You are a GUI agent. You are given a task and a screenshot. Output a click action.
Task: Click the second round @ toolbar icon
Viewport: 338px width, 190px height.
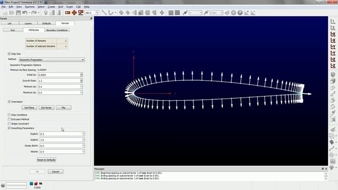point(240,13)
